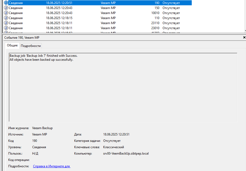
Task: Click the 'Backup Job 7' finished message line
Action: [43, 55]
